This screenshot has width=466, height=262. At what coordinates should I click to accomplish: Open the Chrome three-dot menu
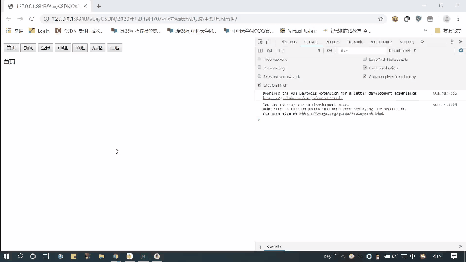coord(458,19)
